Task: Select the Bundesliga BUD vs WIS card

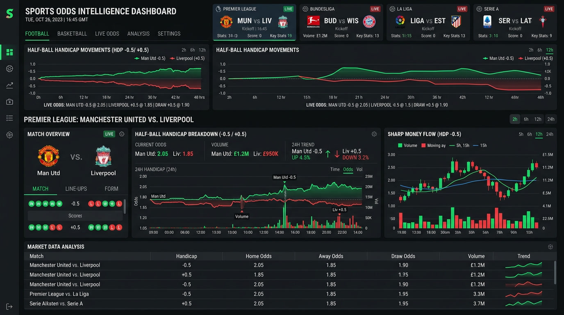Action: [x=341, y=23]
